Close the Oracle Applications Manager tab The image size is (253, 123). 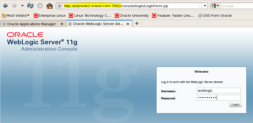62,24
